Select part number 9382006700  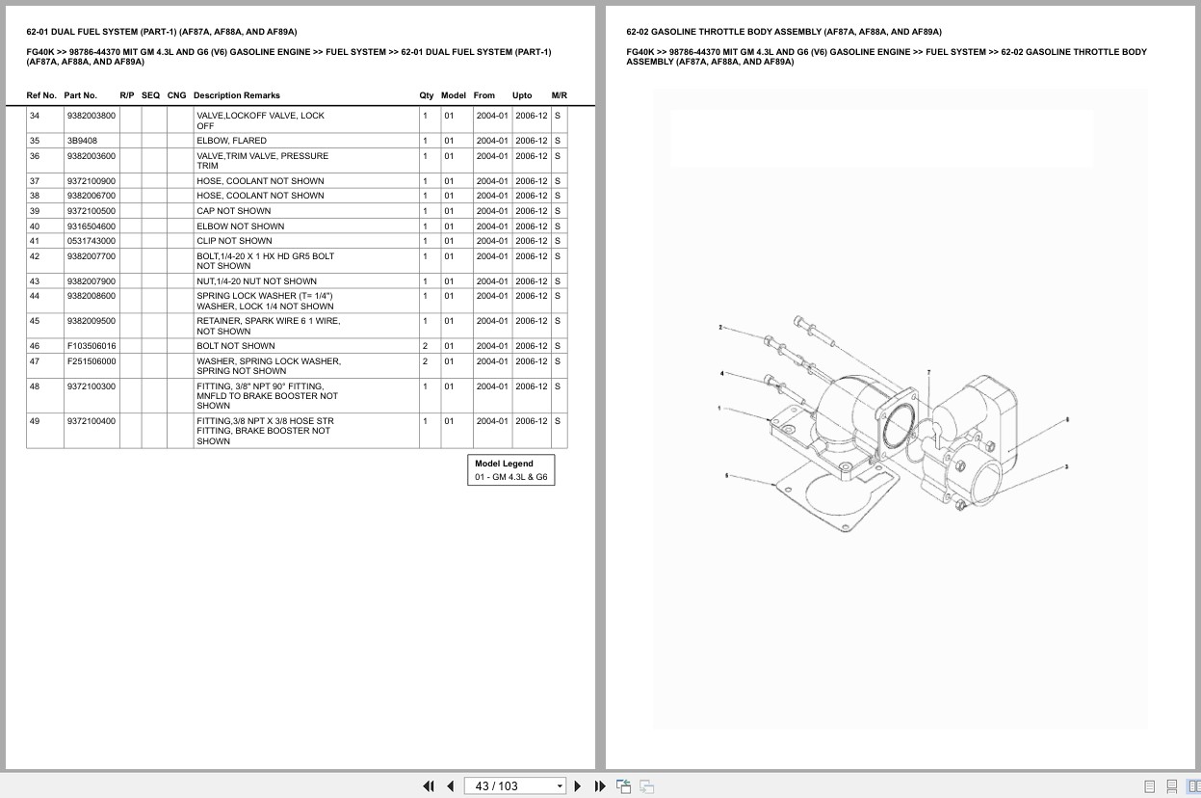(x=91, y=196)
